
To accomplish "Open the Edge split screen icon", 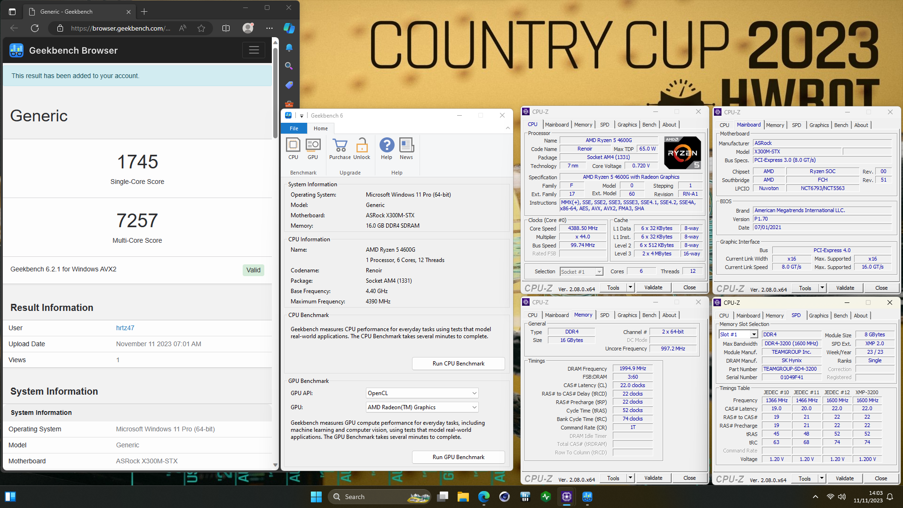I will coord(226,28).
